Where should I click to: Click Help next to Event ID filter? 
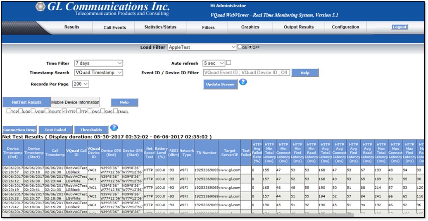tap(305, 73)
